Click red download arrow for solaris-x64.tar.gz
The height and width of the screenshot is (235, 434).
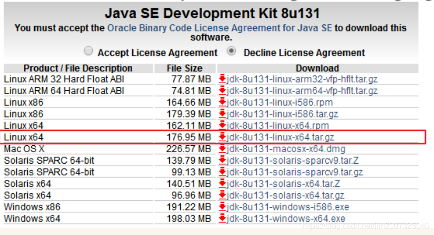[222, 195]
